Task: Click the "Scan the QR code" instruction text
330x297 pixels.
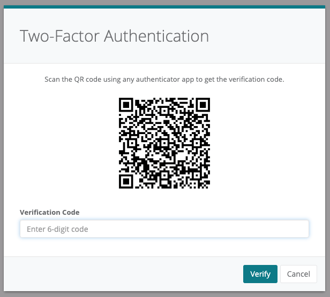Action: 164,79
